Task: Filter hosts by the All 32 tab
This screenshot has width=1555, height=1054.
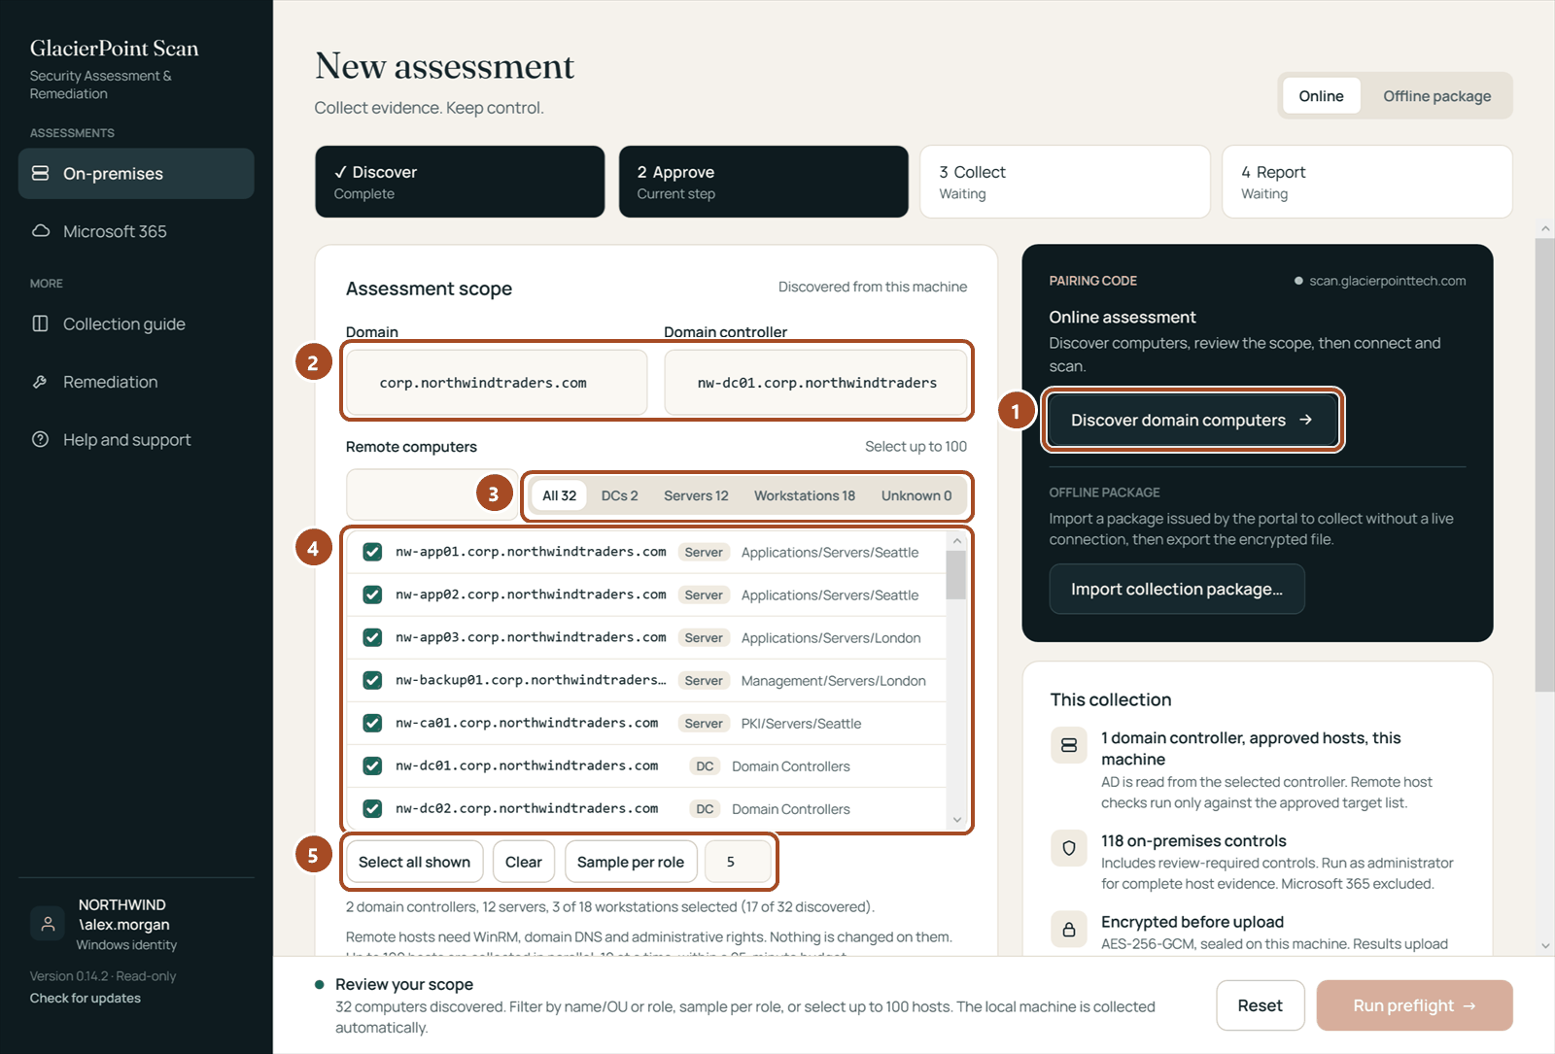Action: [560, 495]
